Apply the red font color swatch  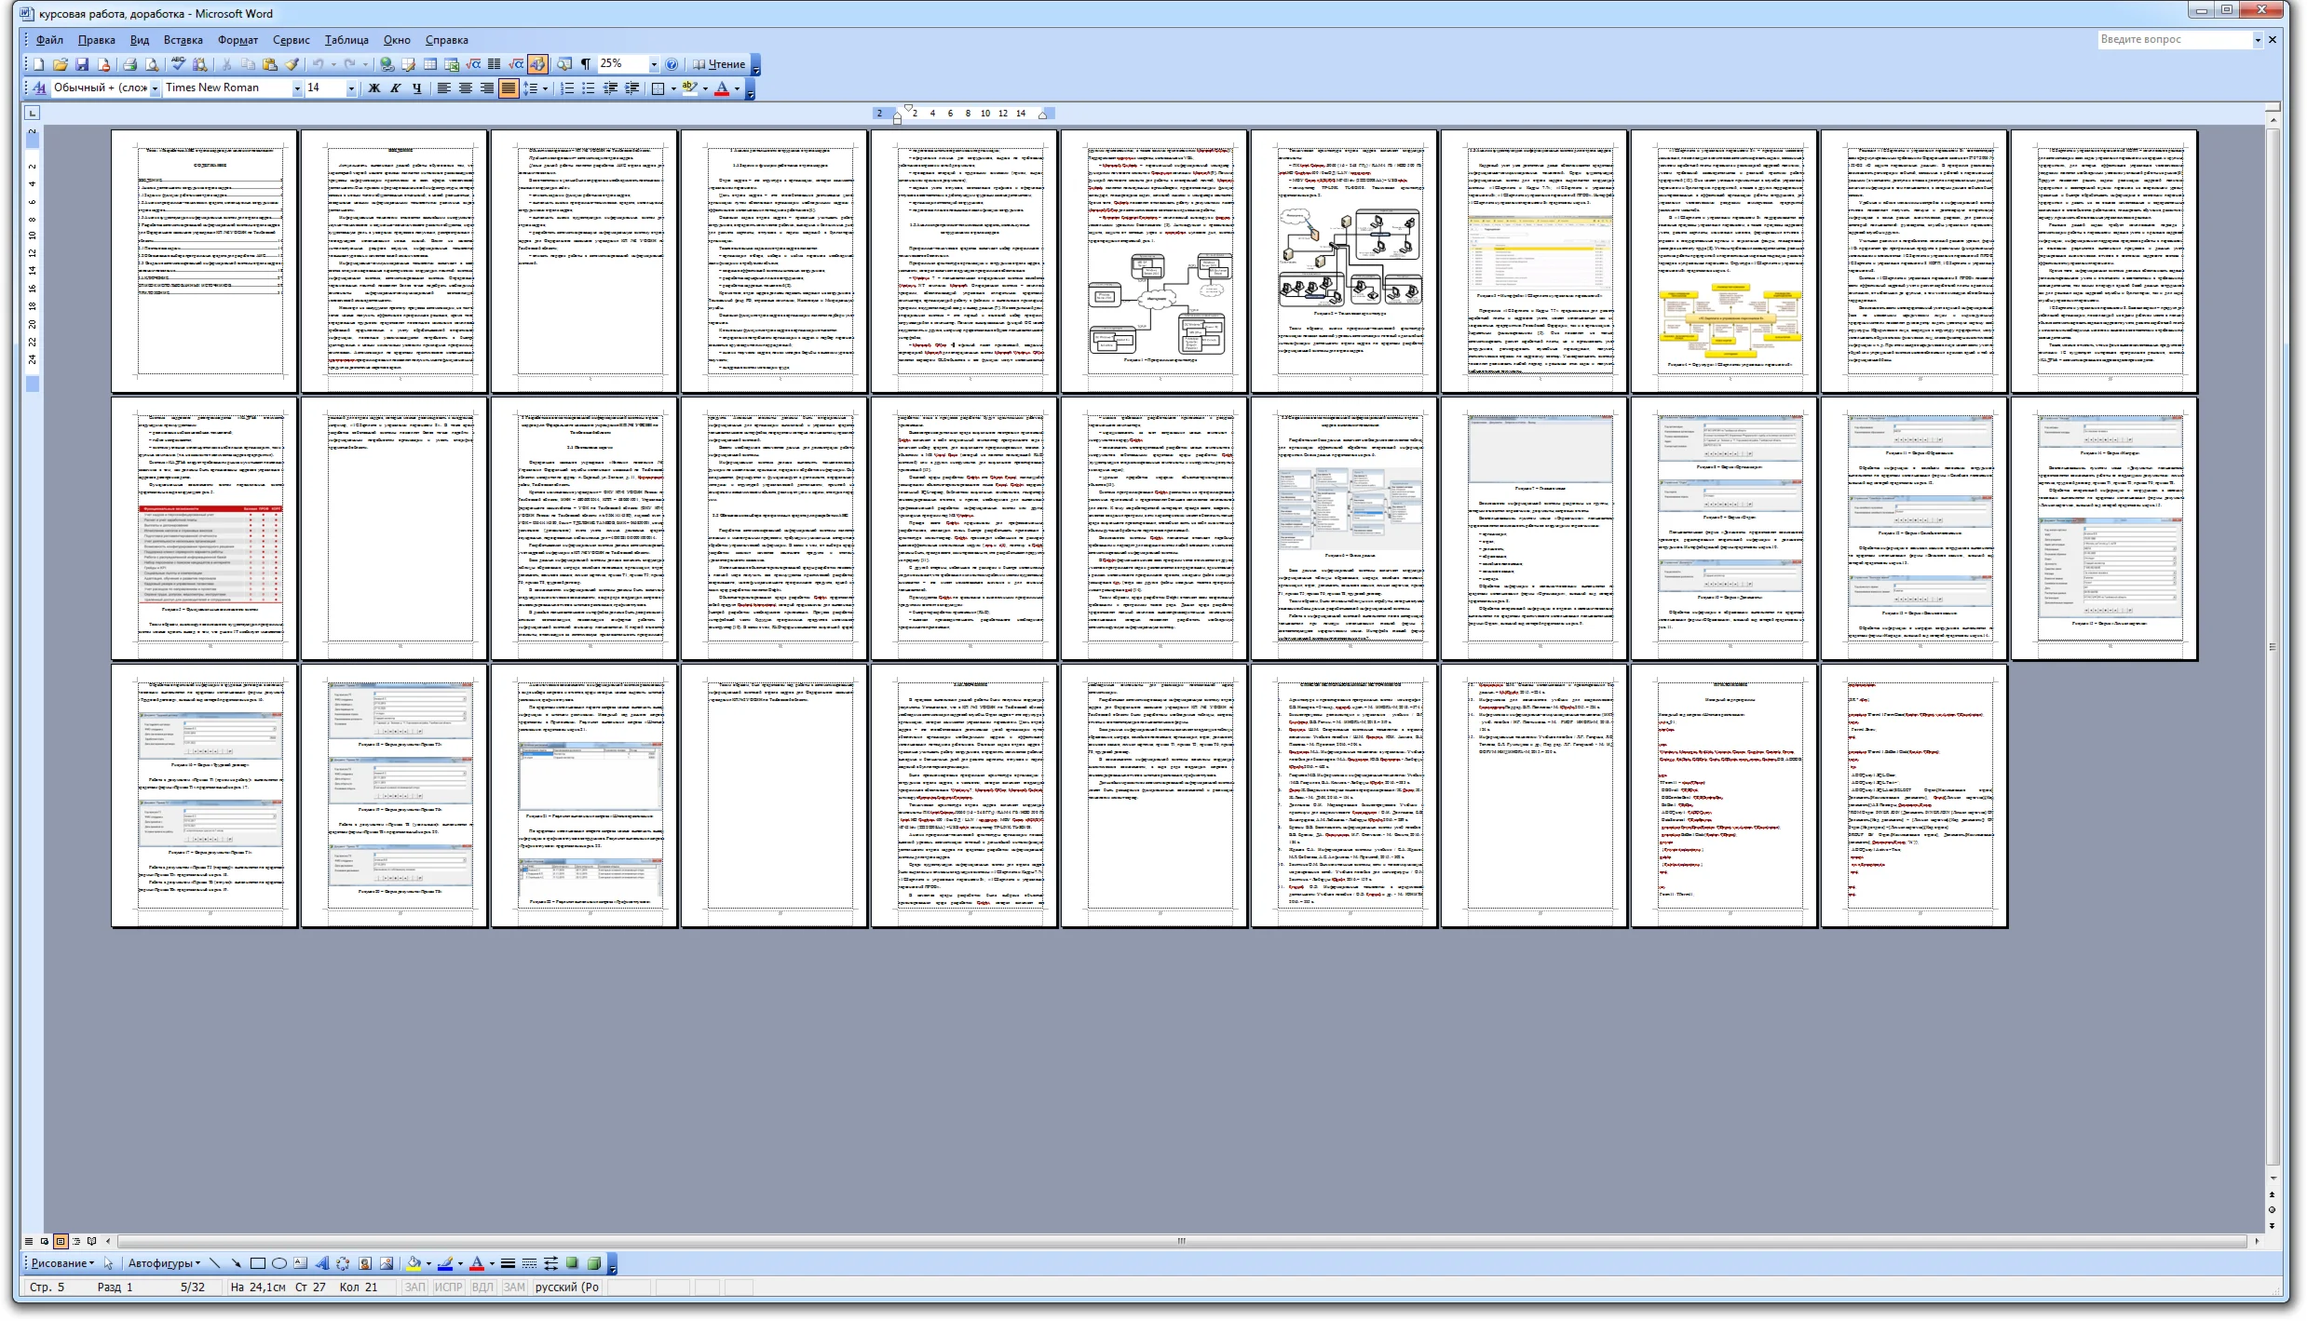(722, 88)
